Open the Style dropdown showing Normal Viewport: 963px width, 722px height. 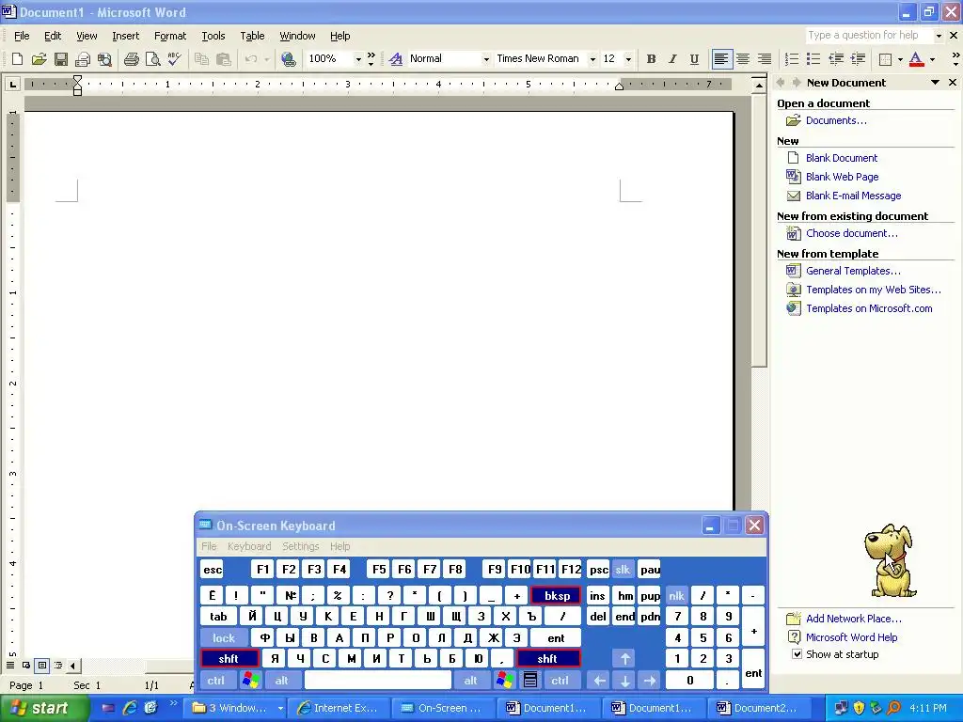tap(486, 59)
